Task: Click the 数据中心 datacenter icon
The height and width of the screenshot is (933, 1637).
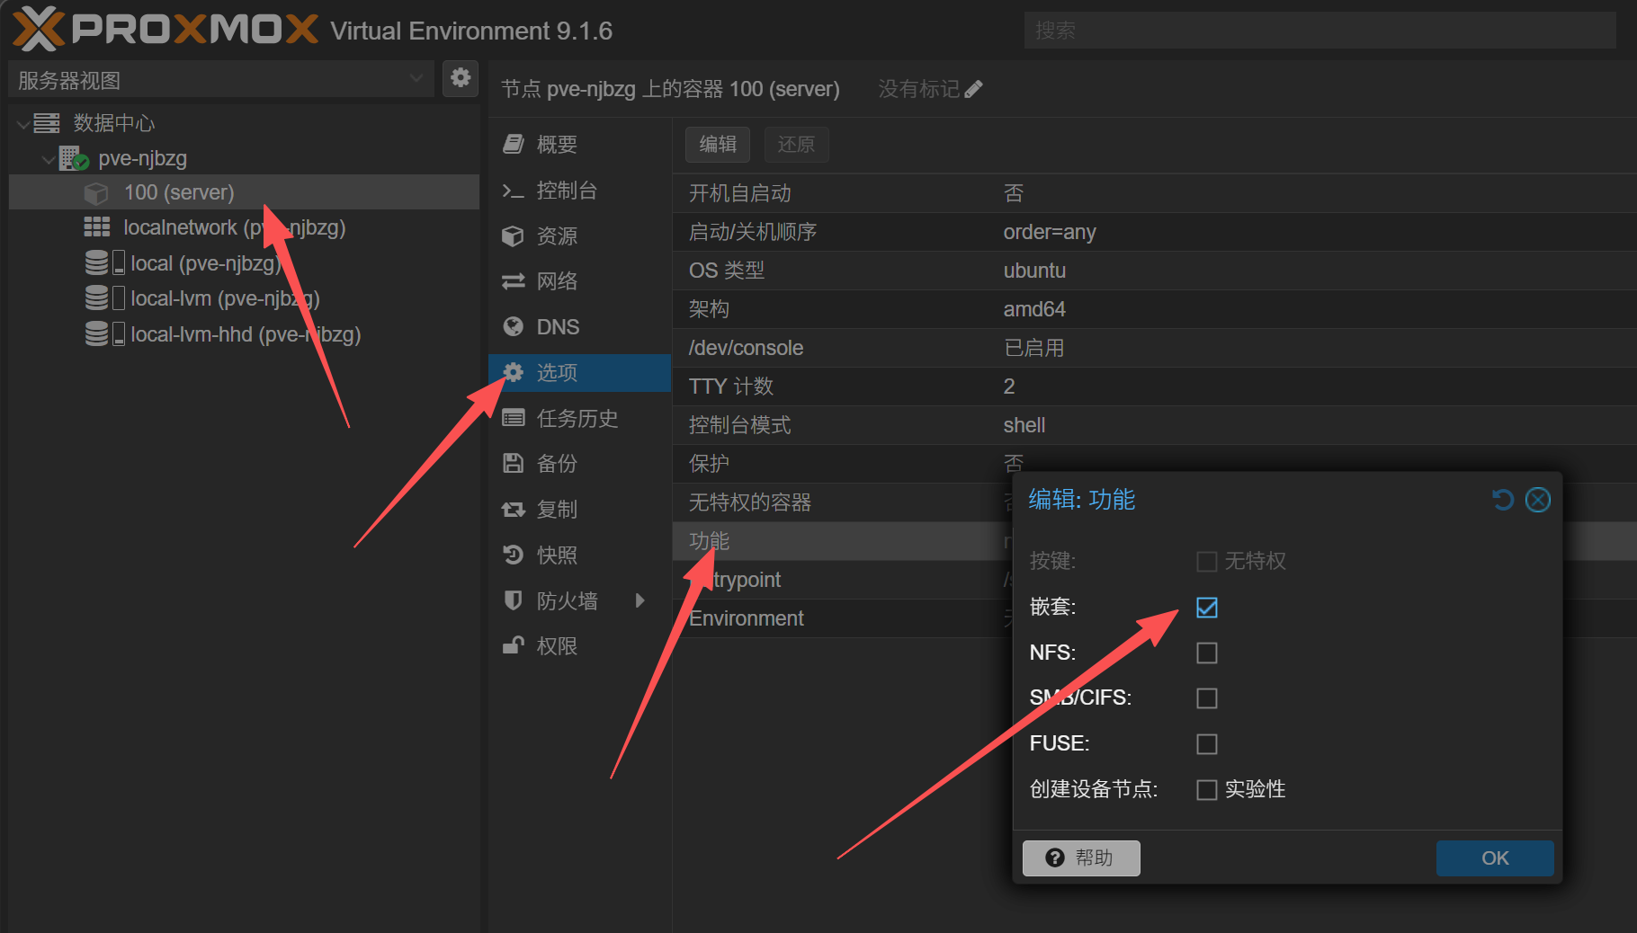Action: tap(47, 123)
